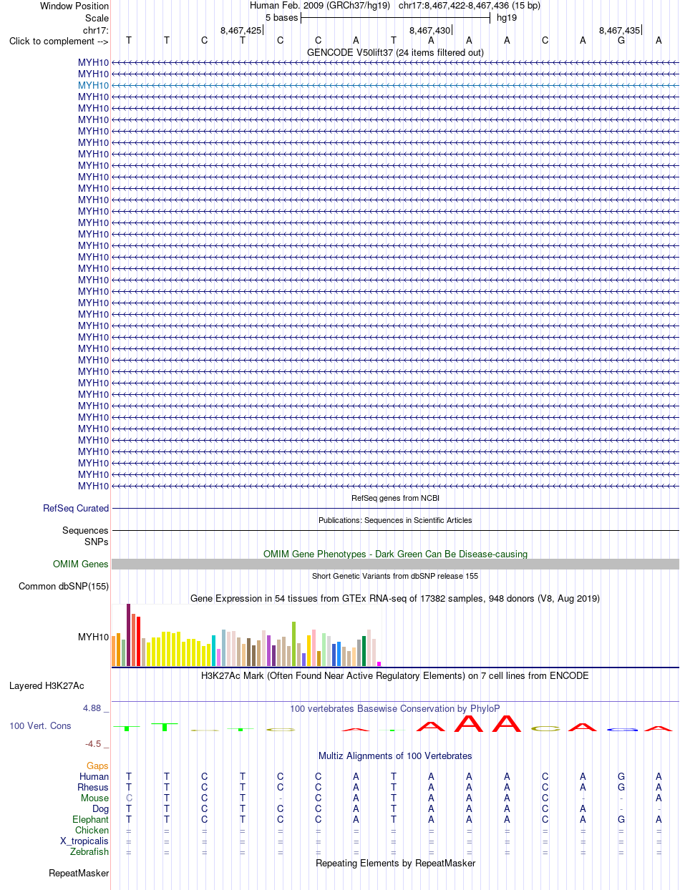Open '100 vertebrates Basewise Conservation by PhyloP' title
680x890 pixels.
pos(395,709)
